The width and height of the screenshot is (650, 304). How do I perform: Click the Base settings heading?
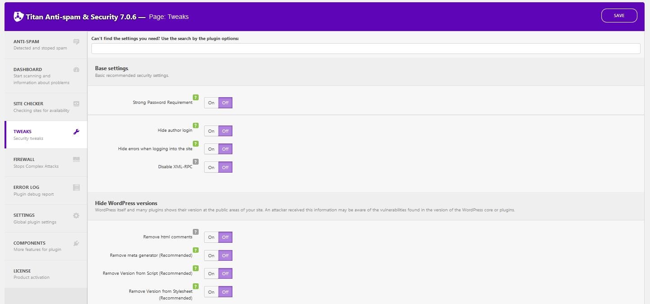(x=112, y=68)
